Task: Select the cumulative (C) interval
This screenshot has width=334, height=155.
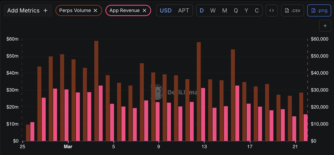Action: 257,11
